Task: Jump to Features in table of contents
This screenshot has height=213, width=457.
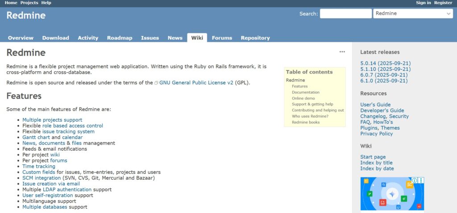Action: 299,86
